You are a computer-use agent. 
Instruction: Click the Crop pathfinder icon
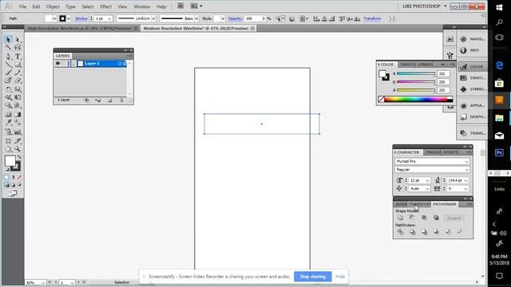pos(436,232)
